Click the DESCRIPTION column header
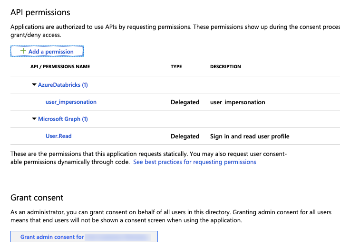This screenshot has width=340, height=246. coord(225,67)
